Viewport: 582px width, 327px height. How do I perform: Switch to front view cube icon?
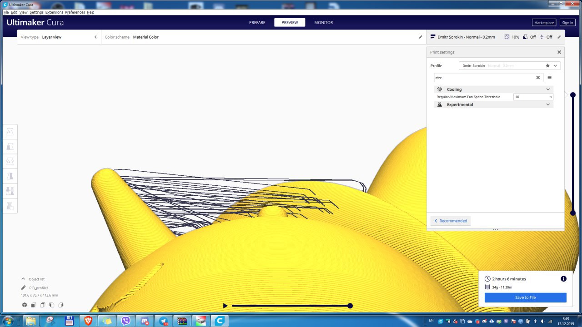(34, 305)
